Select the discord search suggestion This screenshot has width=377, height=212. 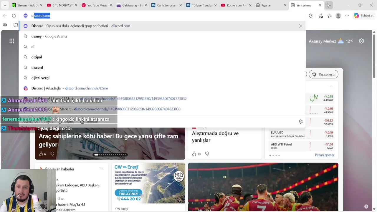(162, 67)
